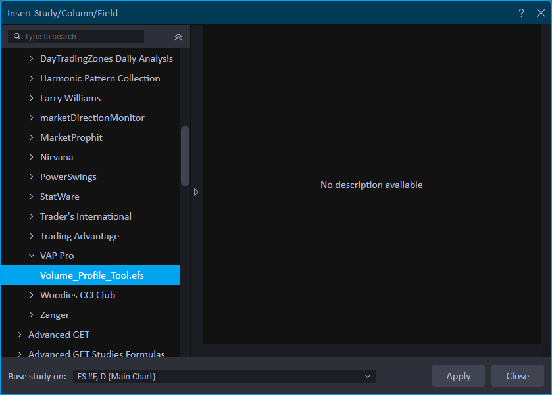This screenshot has height=395, width=552.
Task: Select the Advanced GET row
Action: [x=91, y=335]
